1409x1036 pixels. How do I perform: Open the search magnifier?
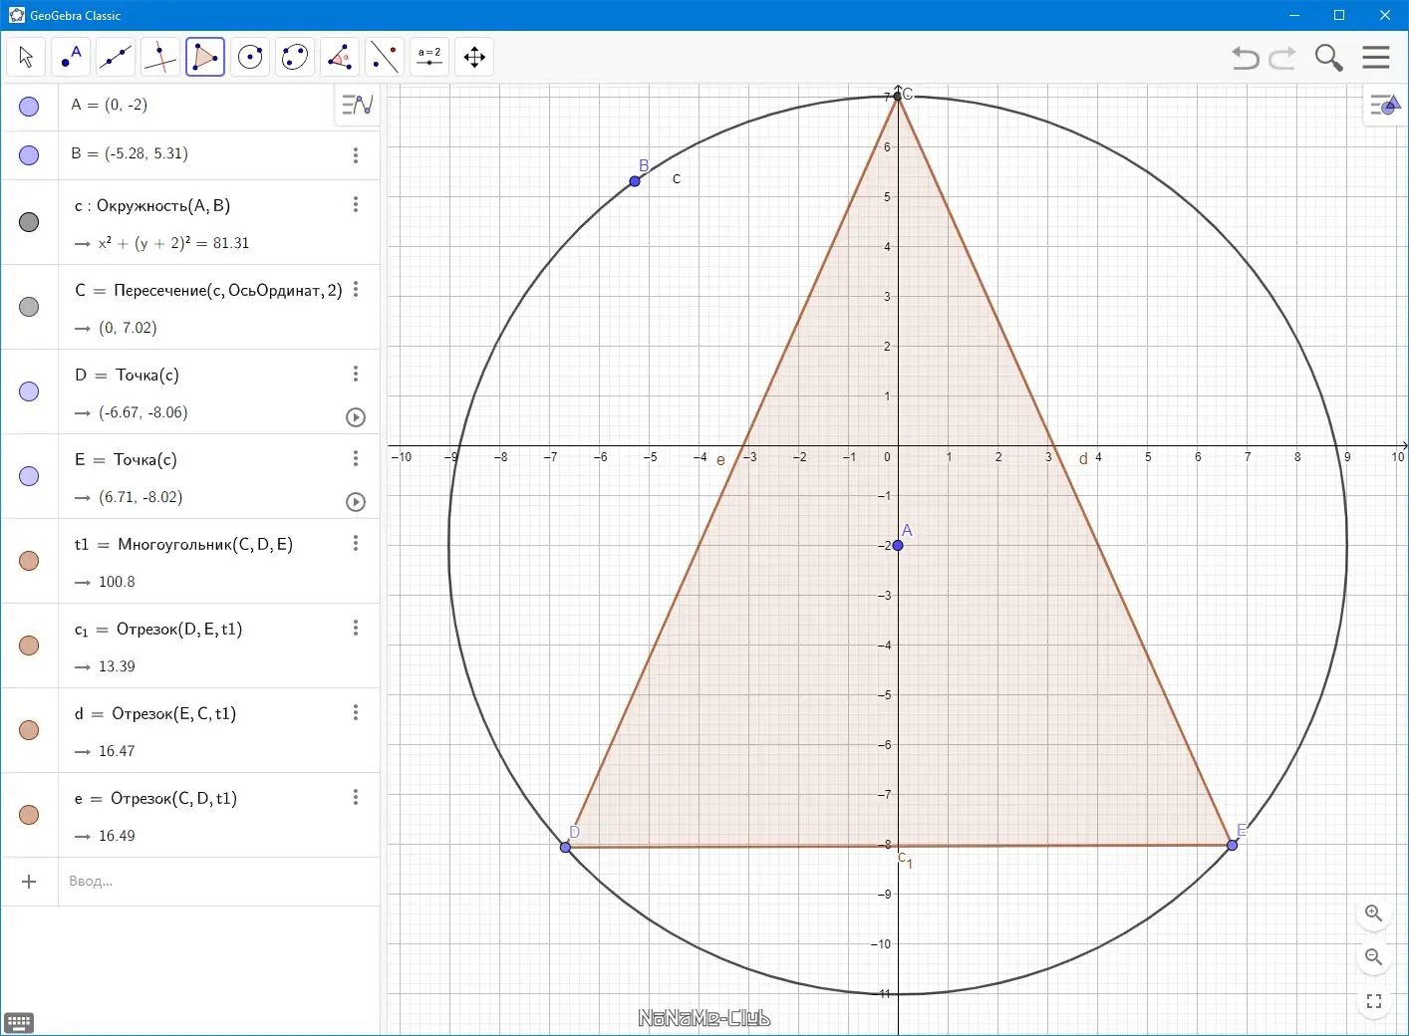point(1329,58)
